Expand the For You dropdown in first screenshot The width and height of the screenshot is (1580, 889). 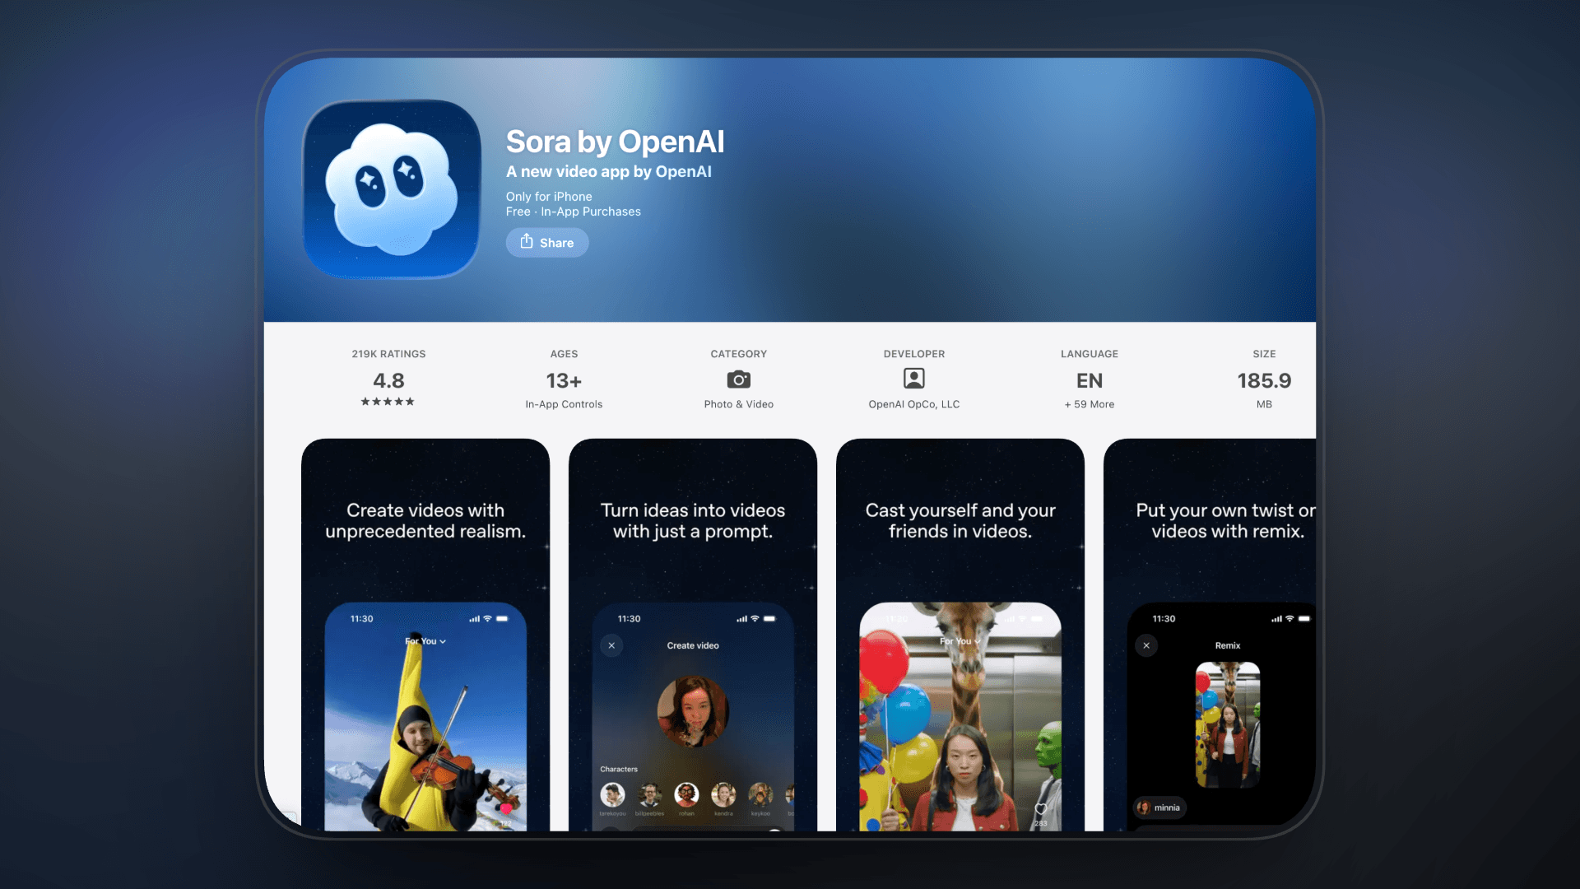coord(425,641)
